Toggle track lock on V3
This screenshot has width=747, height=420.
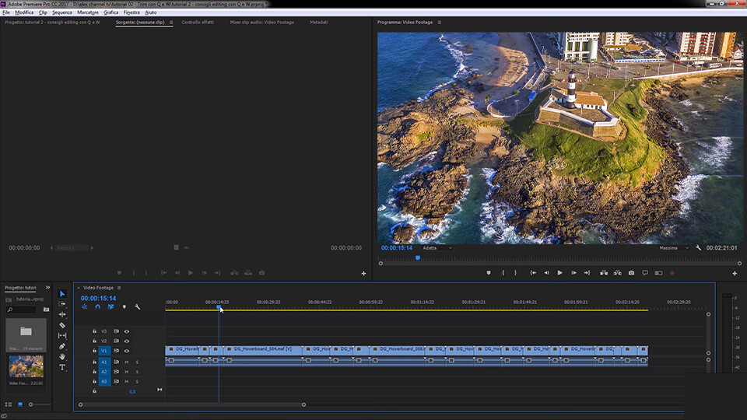coord(94,331)
